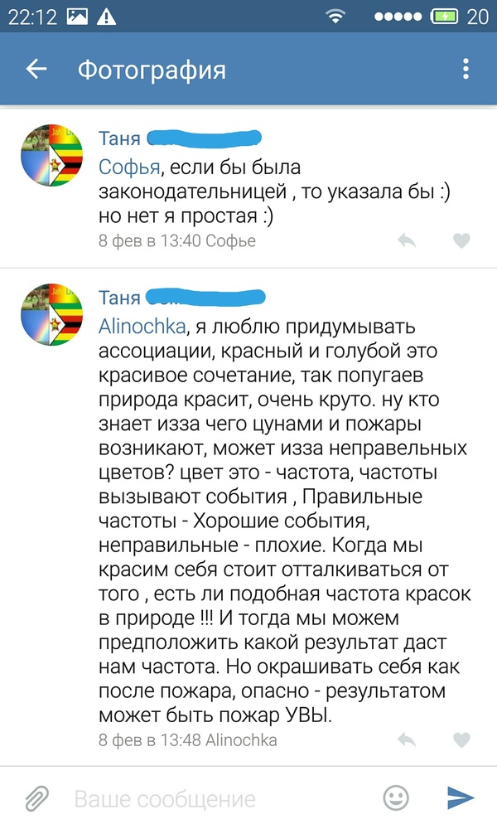Tap the Софья mention link

pos(128,167)
